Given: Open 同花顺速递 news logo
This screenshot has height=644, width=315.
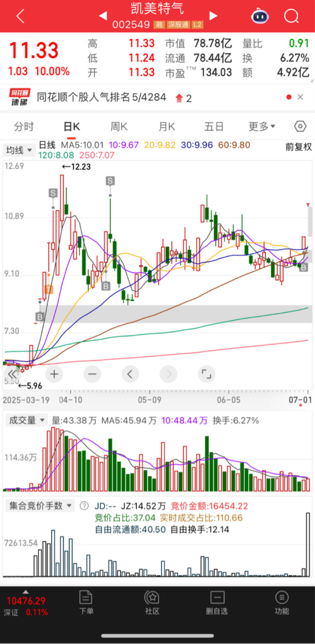Looking at the screenshot, I should coord(19,97).
